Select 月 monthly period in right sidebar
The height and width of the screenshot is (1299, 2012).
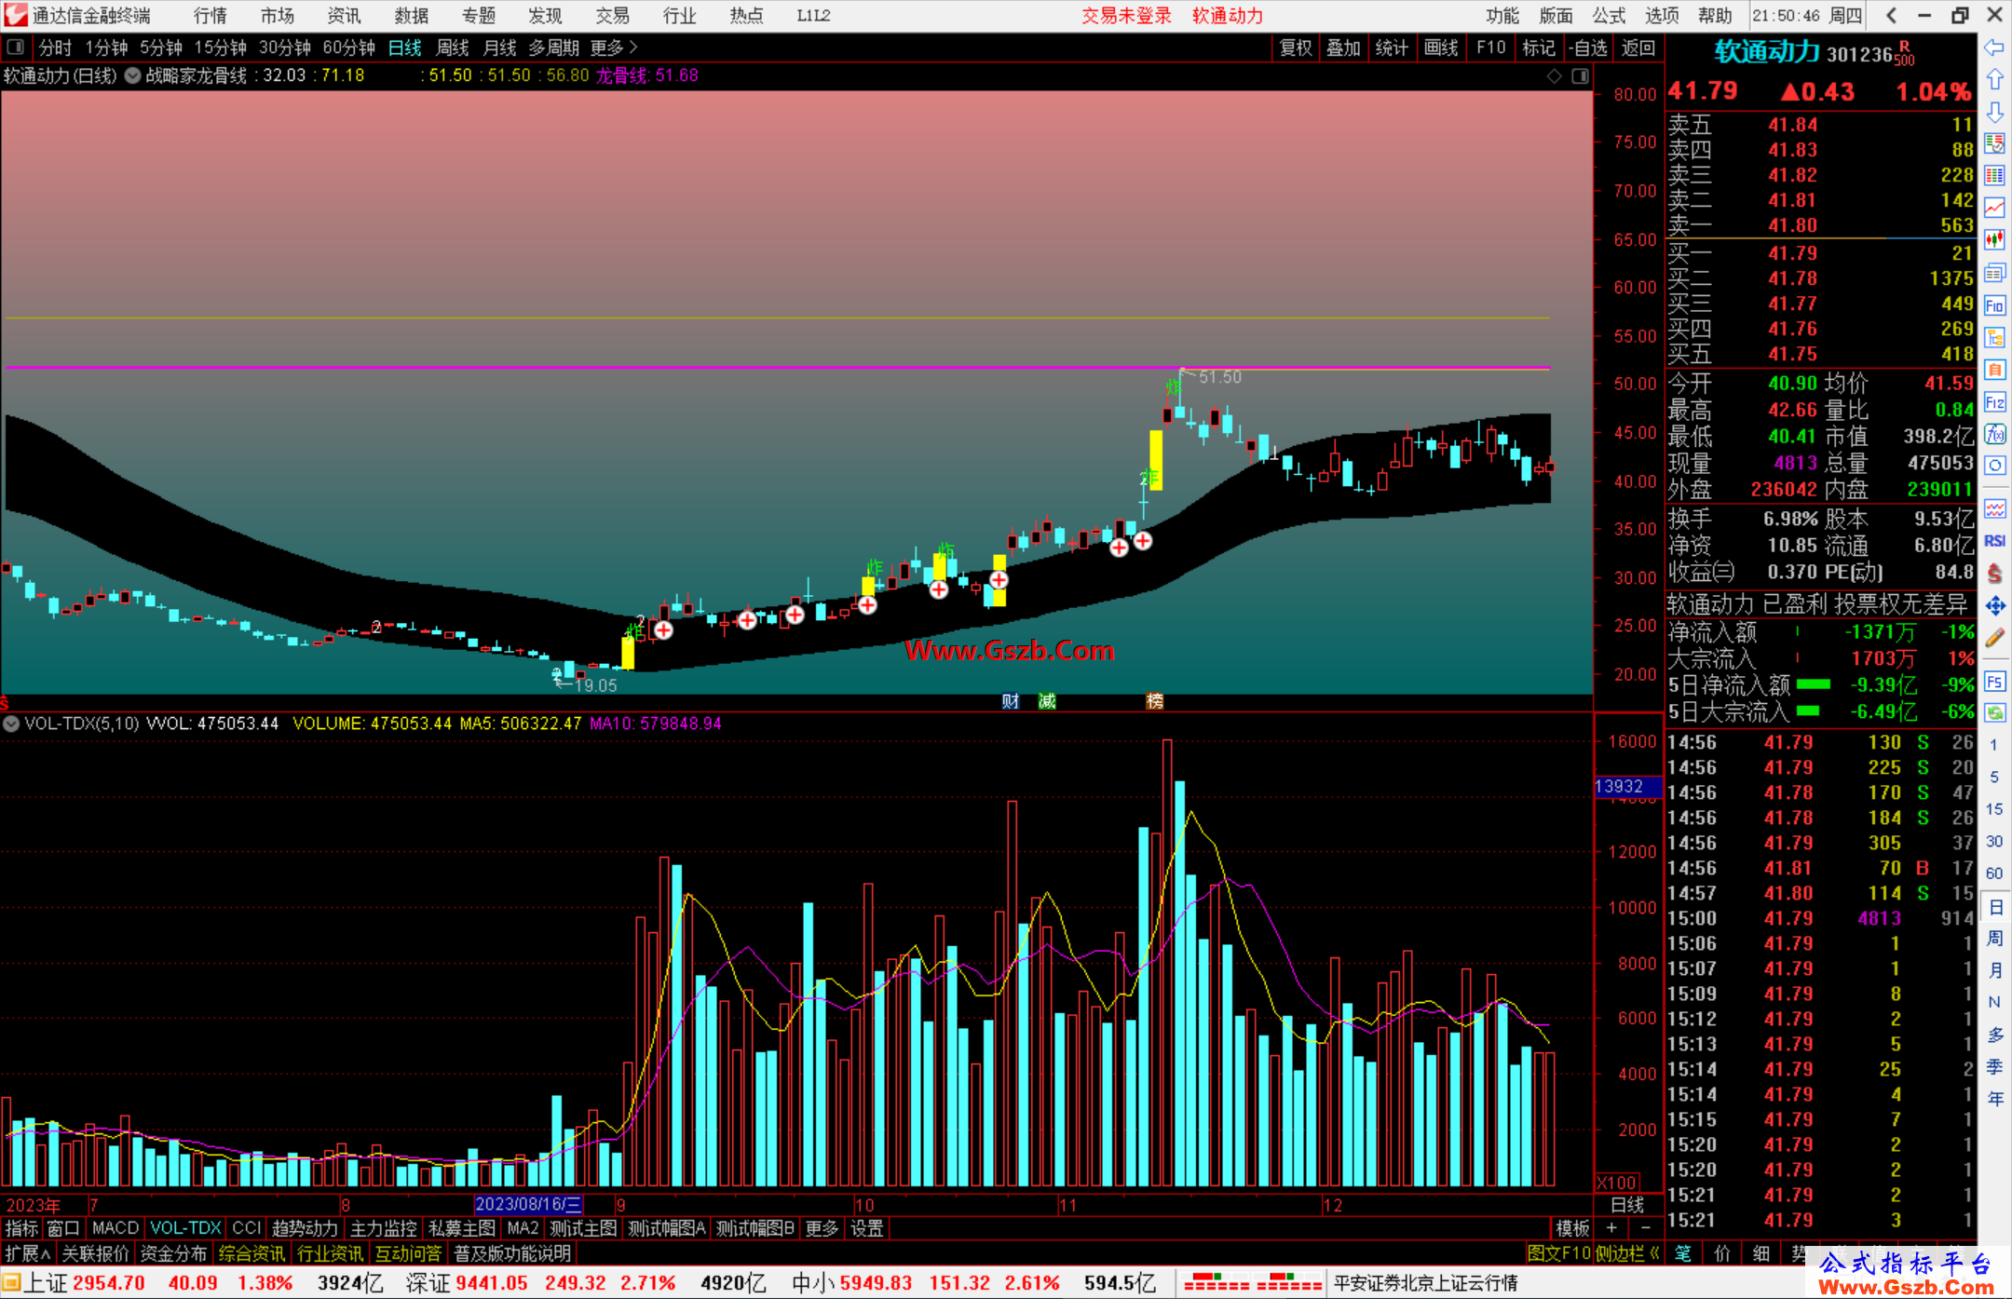coord(1994,970)
